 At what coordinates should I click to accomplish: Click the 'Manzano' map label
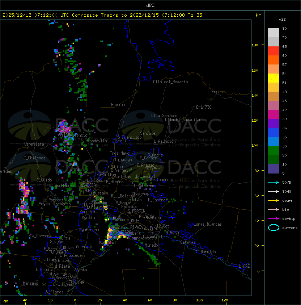30,283
